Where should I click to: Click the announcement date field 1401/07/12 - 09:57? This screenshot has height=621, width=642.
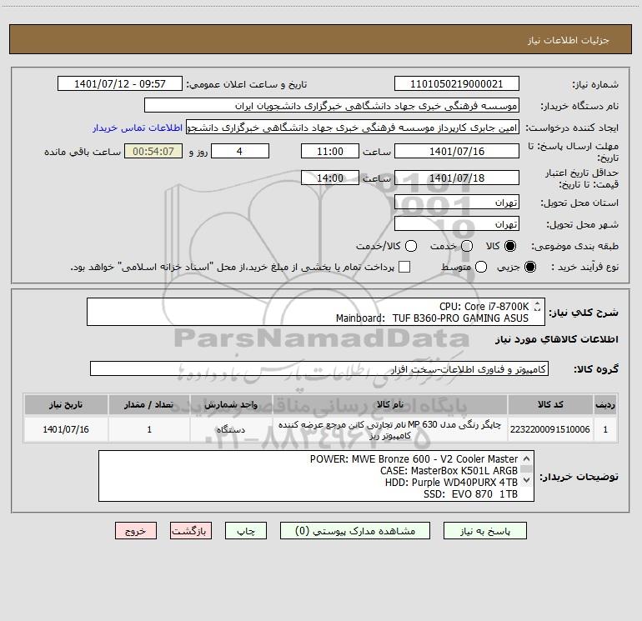pyautogui.click(x=120, y=84)
